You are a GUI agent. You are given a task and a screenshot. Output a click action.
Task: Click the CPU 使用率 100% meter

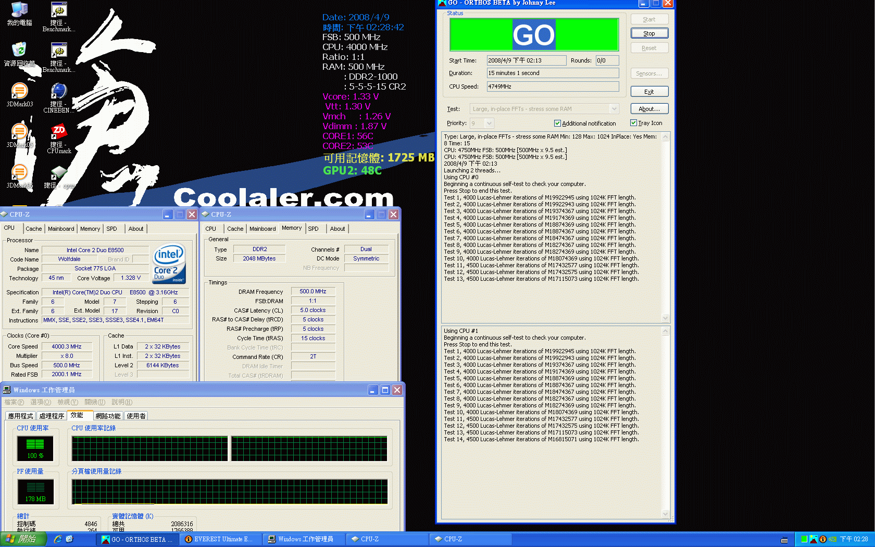click(35, 448)
